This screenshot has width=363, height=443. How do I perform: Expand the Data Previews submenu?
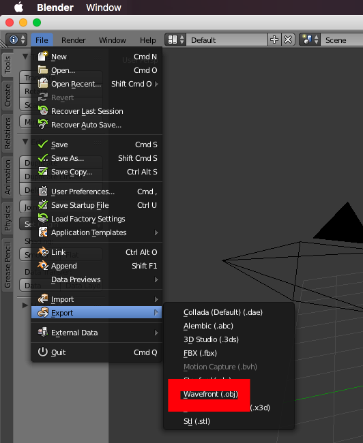97,279
